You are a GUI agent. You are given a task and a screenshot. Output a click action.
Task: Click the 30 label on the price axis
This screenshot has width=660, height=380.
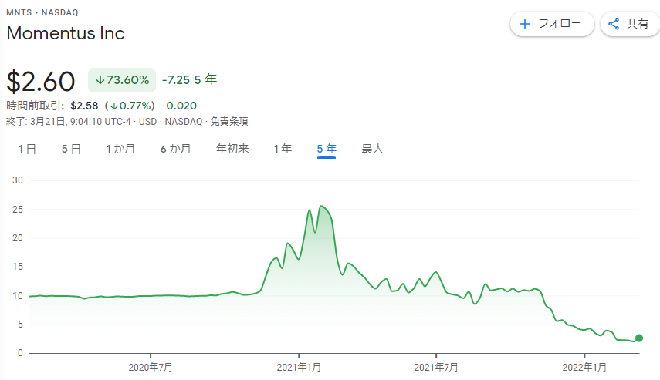[x=18, y=180]
